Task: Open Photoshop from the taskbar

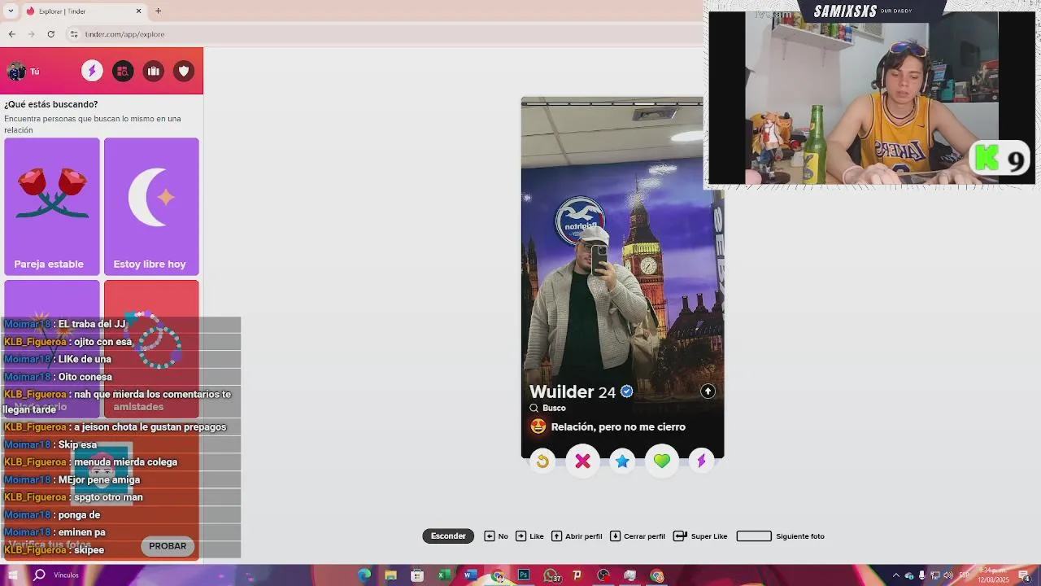Action: coord(524,575)
